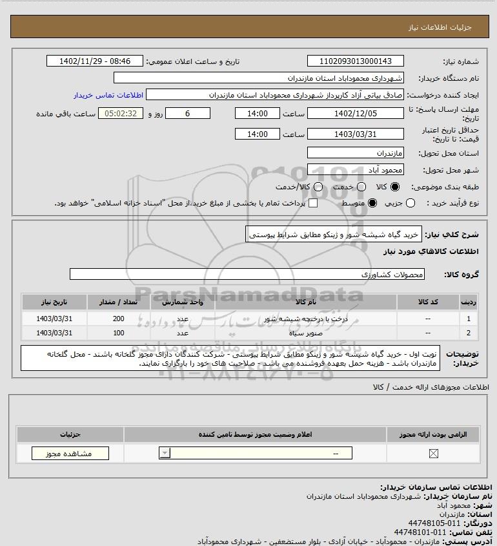Click the goods group field محصولات کشاورزی
The width and height of the screenshot is (497, 546).
click(247, 274)
